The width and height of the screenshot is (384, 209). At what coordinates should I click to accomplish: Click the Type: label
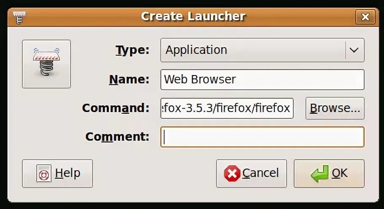pos(133,50)
